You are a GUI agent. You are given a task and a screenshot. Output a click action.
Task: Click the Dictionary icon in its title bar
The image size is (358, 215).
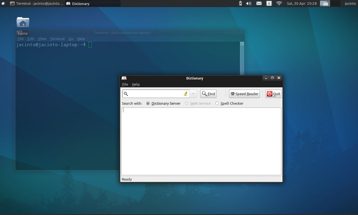(124, 78)
